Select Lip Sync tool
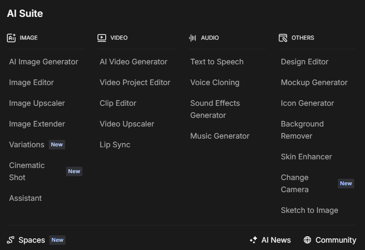 [x=115, y=145]
